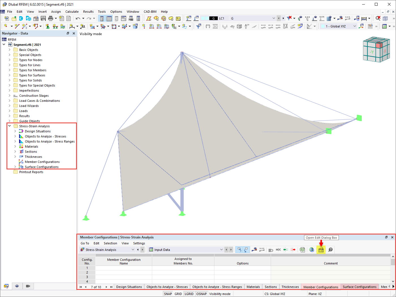Click the wireframe cube display icon
Viewport: 396px width, 297px height.
(385, 18)
